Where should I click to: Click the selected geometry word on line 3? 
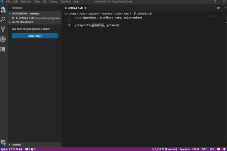pyautogui.click(x=98, y=25)
